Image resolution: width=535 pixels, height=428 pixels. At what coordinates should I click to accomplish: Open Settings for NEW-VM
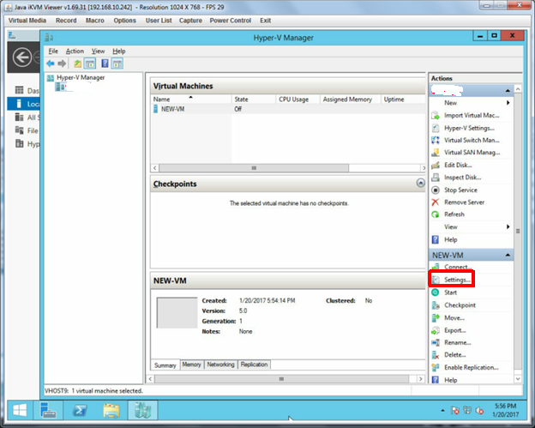click(457, 280)
